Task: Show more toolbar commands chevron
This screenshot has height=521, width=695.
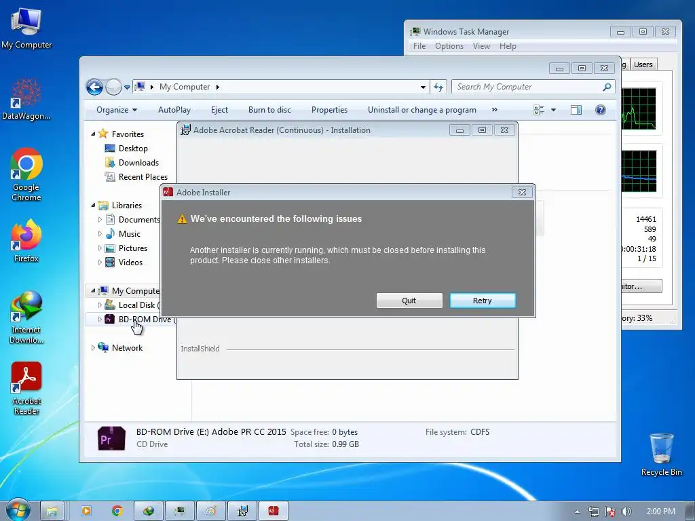Action: (495, 109)
